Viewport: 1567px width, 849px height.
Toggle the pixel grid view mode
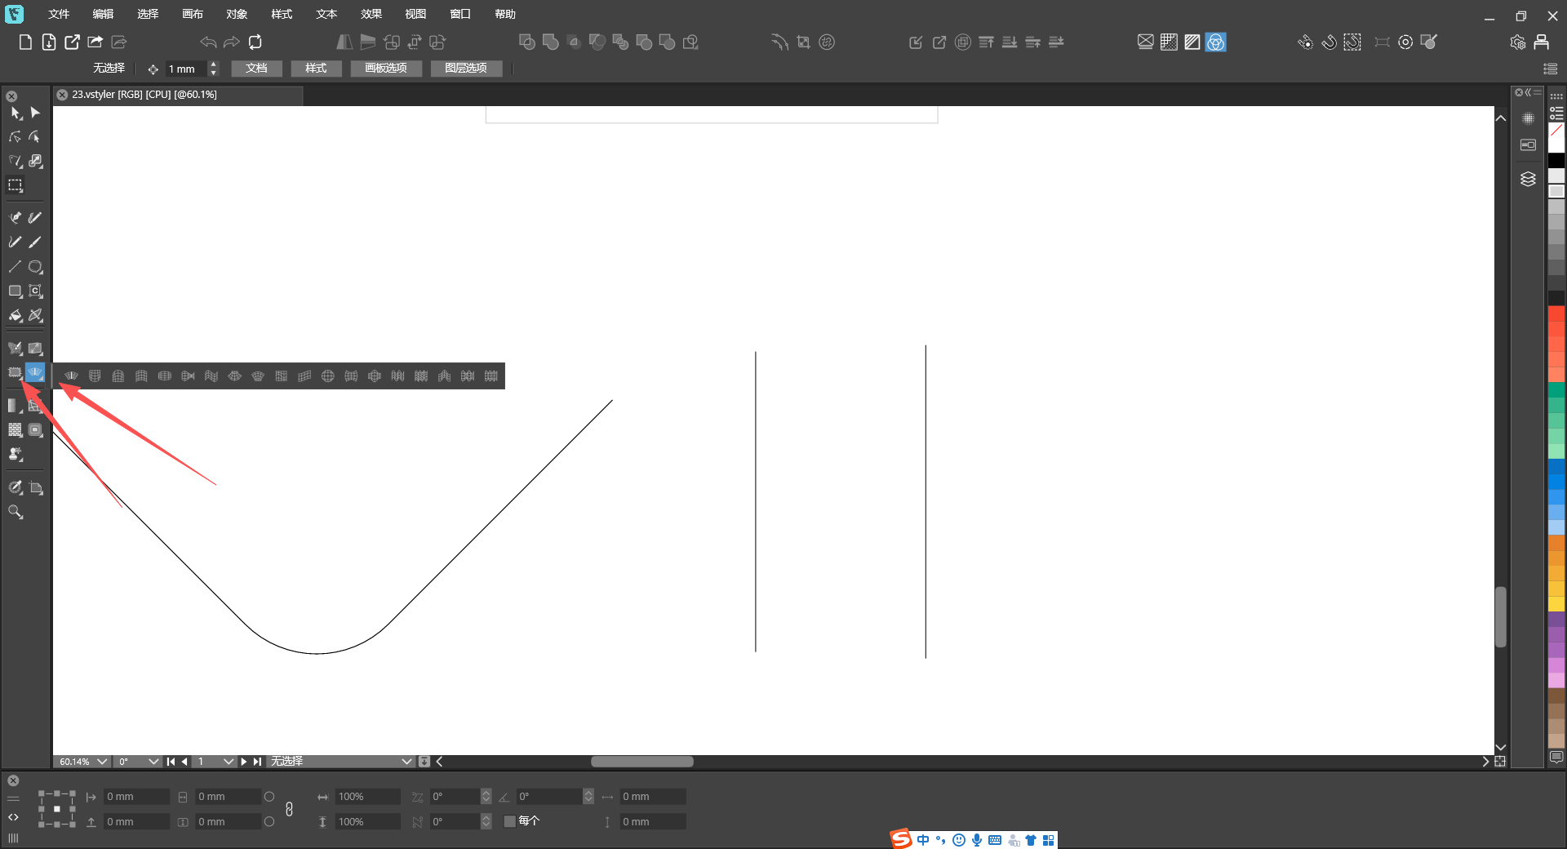1170,42
